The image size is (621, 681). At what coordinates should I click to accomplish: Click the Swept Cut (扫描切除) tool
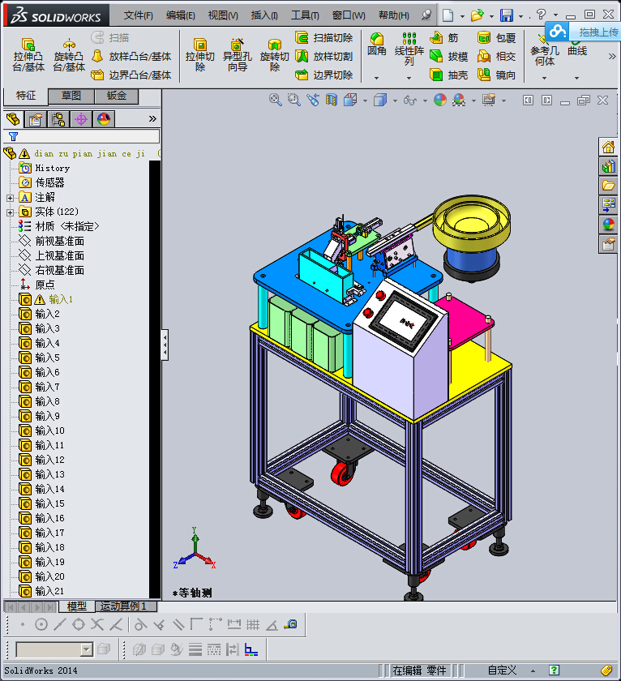tap(324, 38)
